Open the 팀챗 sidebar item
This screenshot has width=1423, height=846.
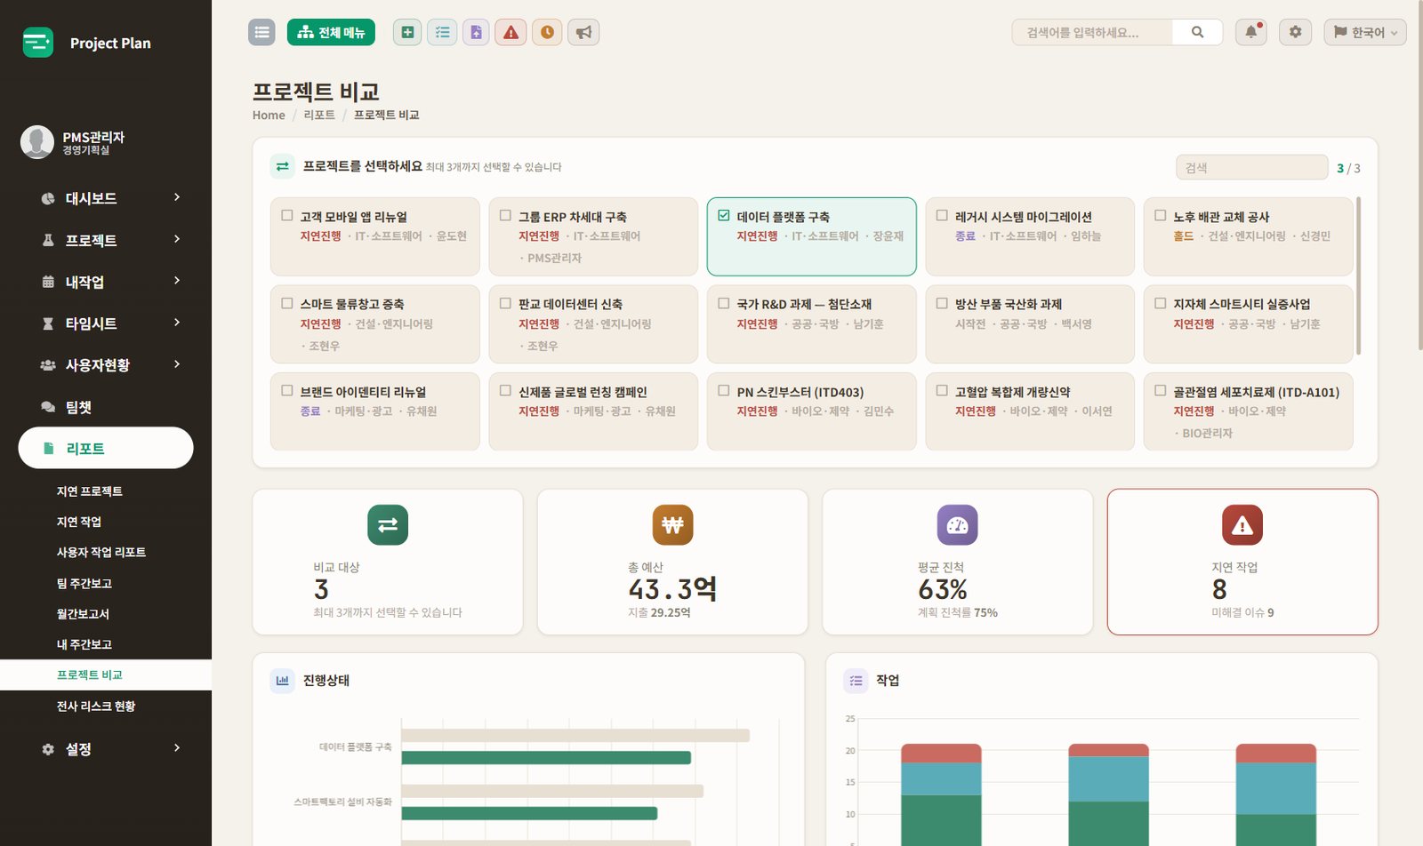click(x=106, y=407)
